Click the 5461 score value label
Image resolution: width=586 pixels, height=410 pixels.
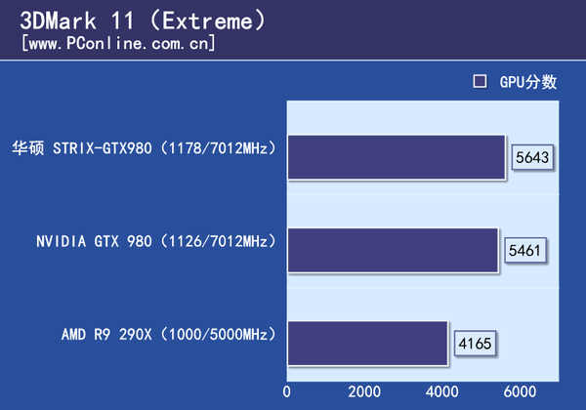525,250
